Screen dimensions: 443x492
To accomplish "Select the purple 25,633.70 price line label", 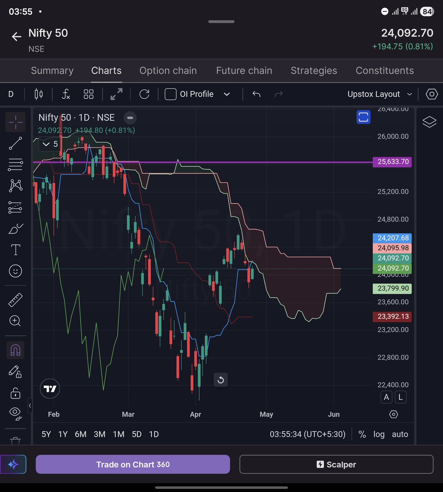I will pos(393,162).
